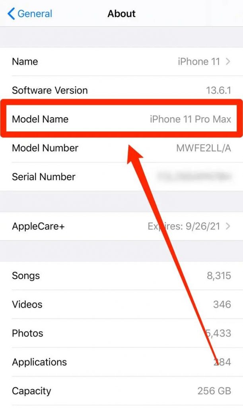Viewport: 243px width, 408px height.
Task: Tap the blue back chevron icon
Action: click(x=11, y=14)
